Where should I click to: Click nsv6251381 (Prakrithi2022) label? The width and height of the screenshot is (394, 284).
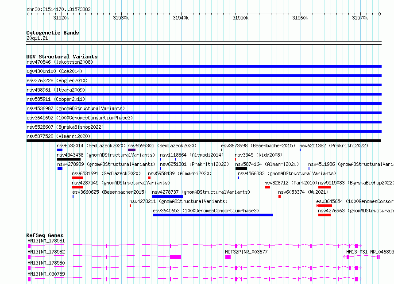(194, 164)
